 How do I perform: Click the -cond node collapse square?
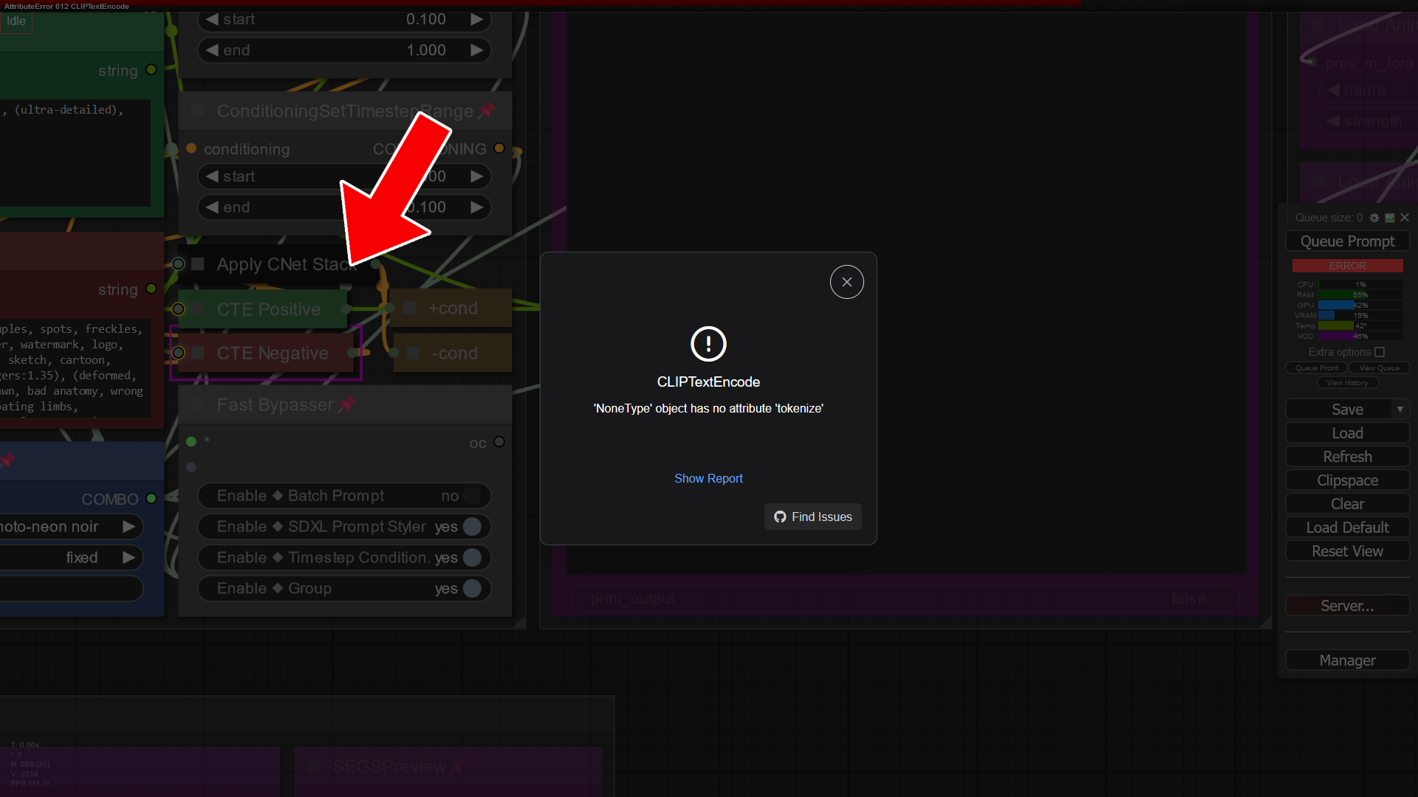[414, 353]
